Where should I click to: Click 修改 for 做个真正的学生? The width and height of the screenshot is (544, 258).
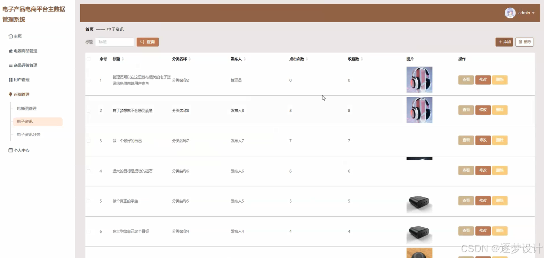(x=483, y=201)
